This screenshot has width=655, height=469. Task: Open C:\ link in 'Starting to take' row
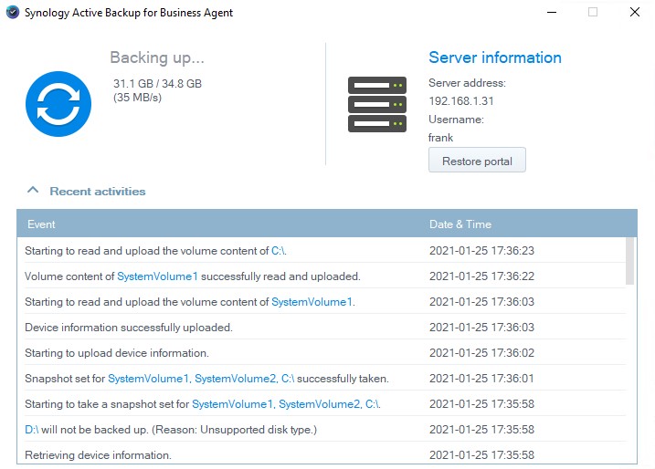pyautogui.click(x=373, y=404)
